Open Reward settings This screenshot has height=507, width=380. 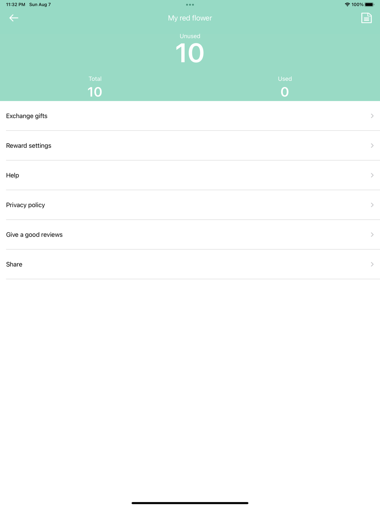point(190,146)
